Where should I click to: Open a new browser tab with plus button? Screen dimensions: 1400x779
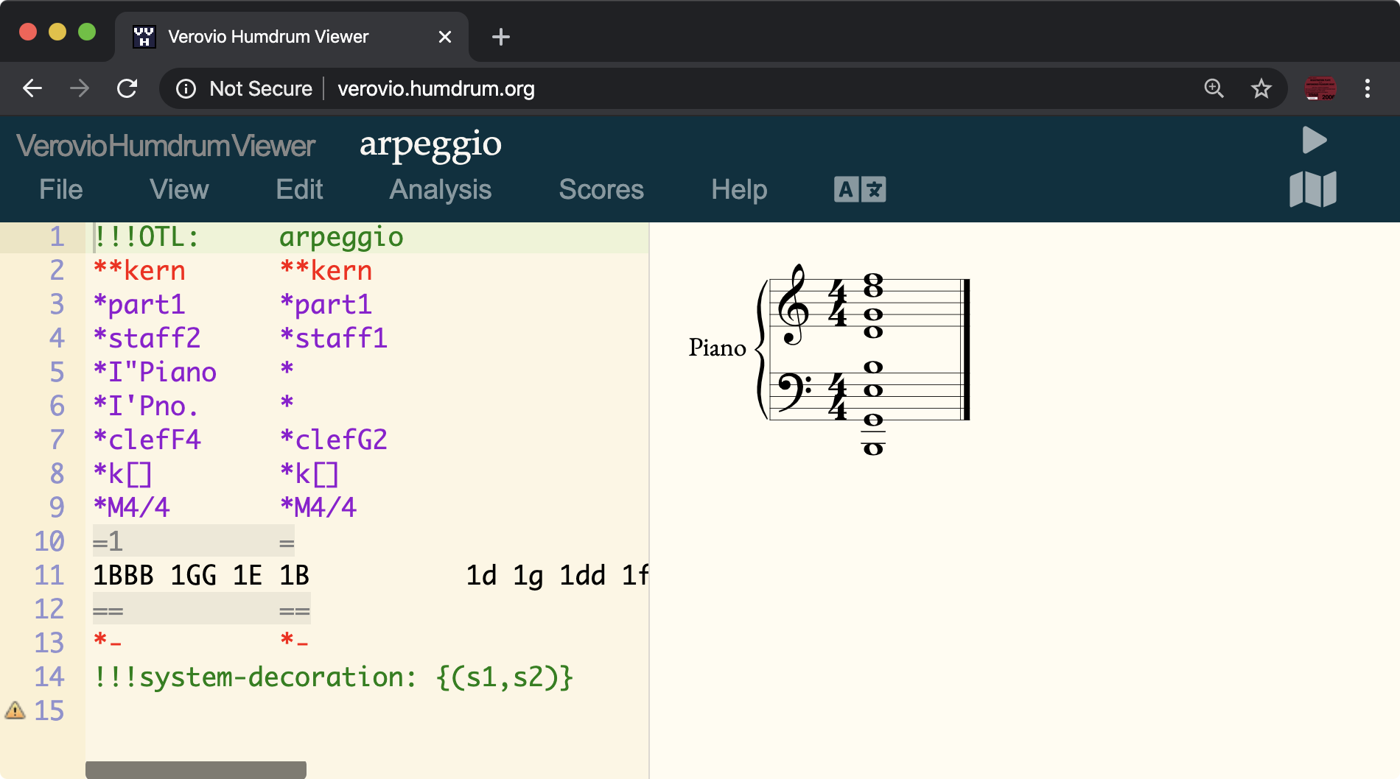(500, 37)
